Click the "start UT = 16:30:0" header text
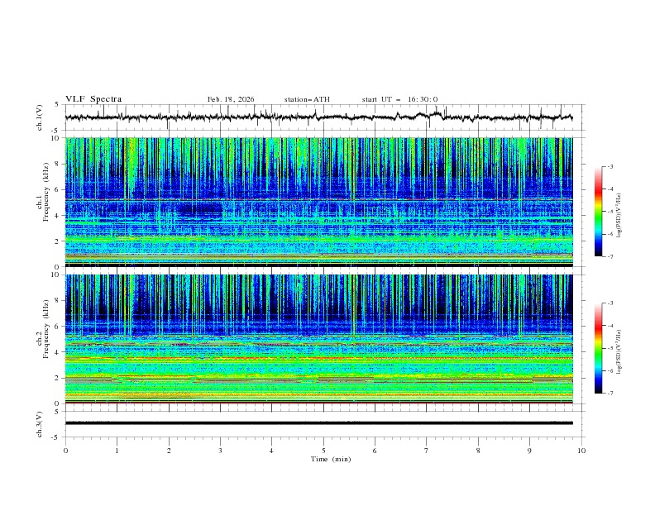Viewport: 655px width, 506px height. coord(399,99)
